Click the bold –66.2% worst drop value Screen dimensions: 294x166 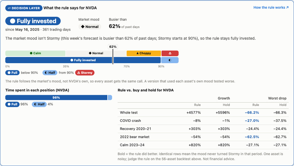[x=252, y=112]
